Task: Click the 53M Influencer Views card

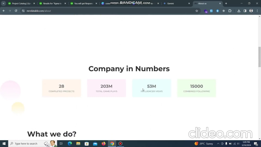Action: pyautogui.click(x=152, y=88)
